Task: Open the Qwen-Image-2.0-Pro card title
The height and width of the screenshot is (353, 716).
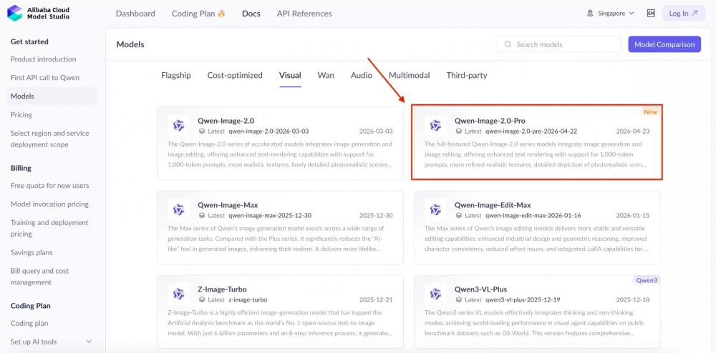Action: 490,121
